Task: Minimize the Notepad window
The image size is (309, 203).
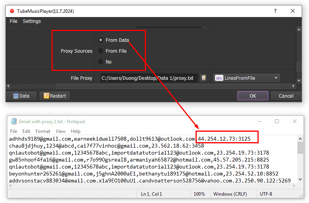Action: pyautogui.click(x=259, y=121)
